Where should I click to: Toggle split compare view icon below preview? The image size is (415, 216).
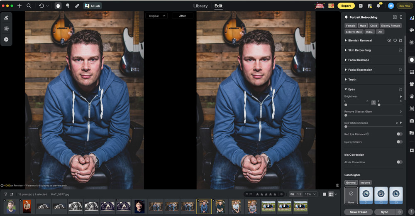(337, 185)
